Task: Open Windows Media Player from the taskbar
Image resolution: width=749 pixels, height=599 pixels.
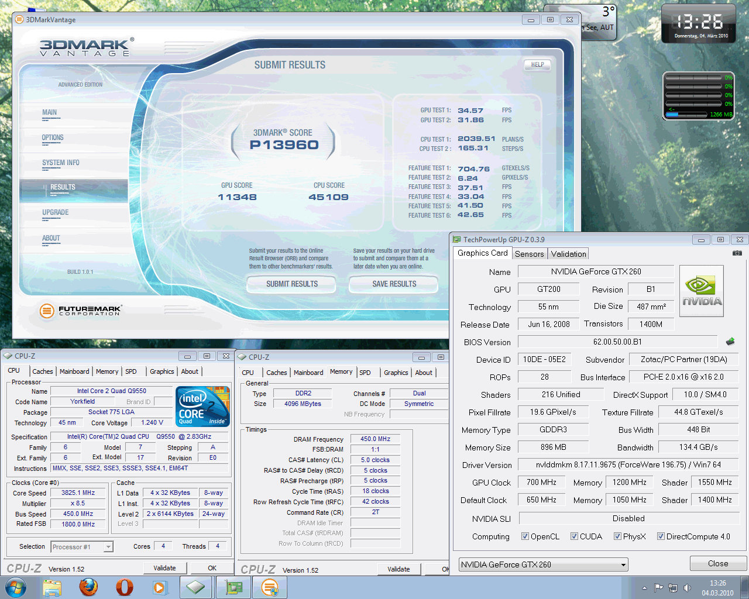Action: point(159,587)
